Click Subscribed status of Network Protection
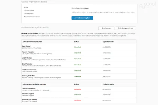Viewport: 158px width, 105px height. click(77, 53)
